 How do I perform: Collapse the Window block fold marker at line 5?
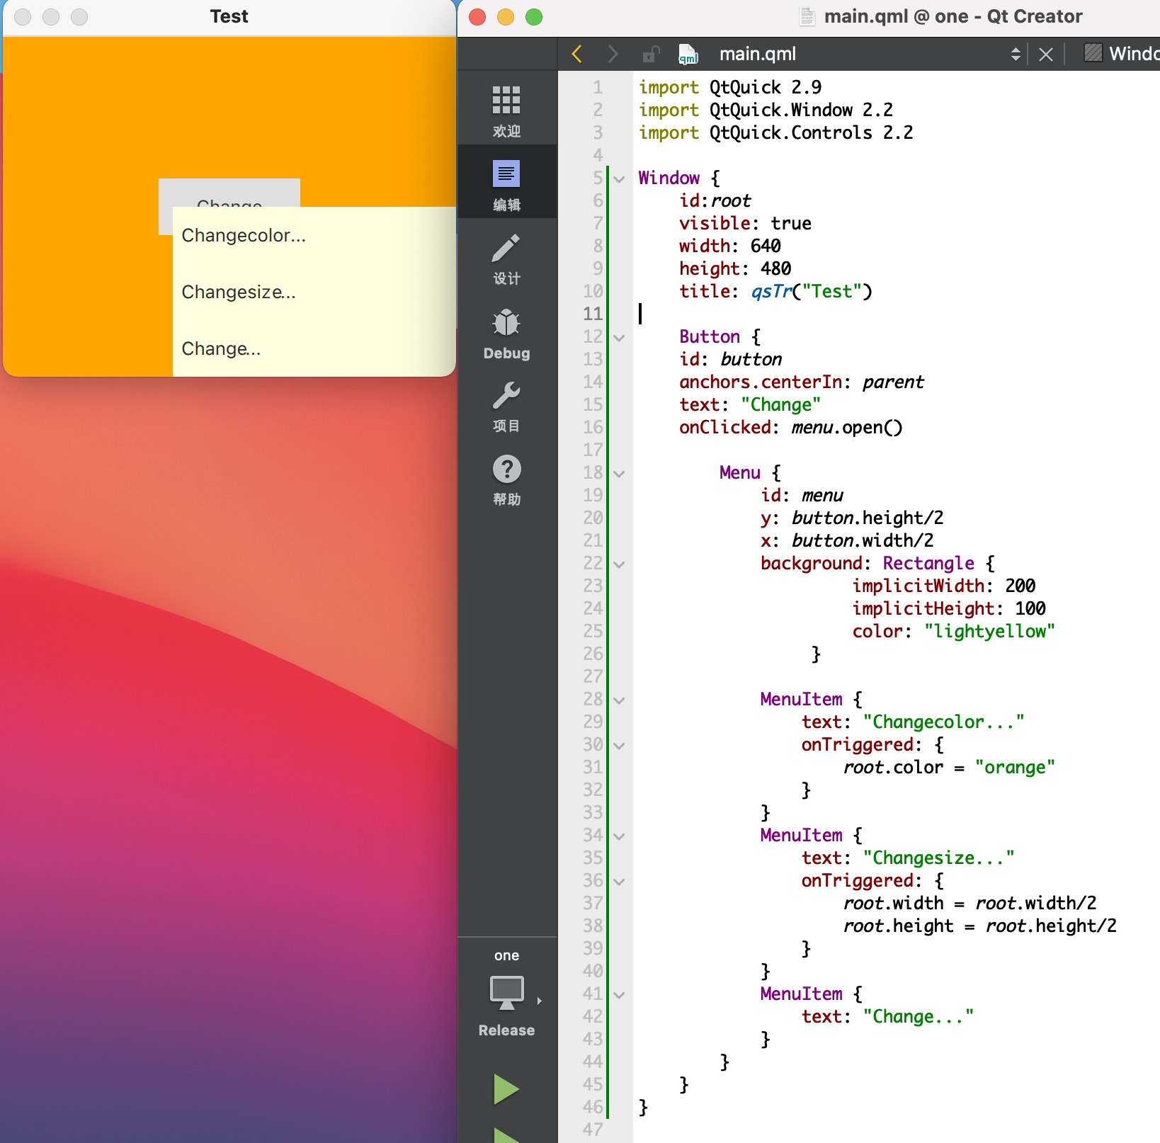(618, 178)
